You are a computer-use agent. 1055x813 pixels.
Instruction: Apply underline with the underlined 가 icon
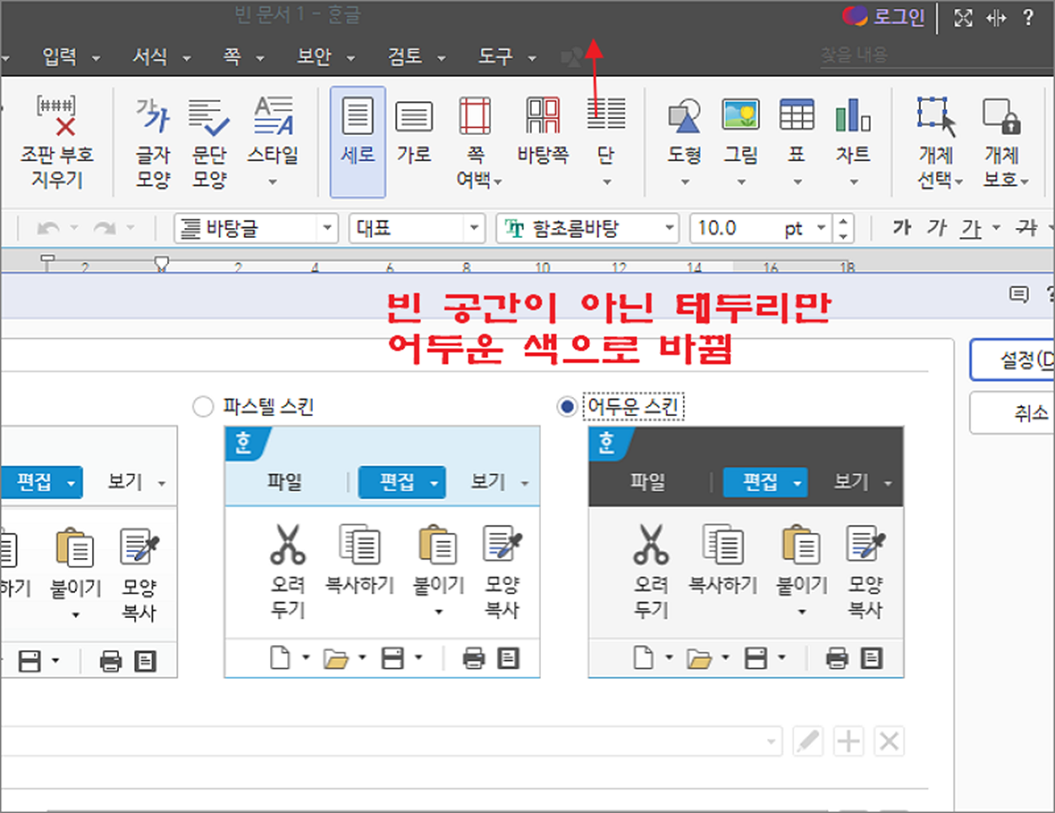click(971, 228)
